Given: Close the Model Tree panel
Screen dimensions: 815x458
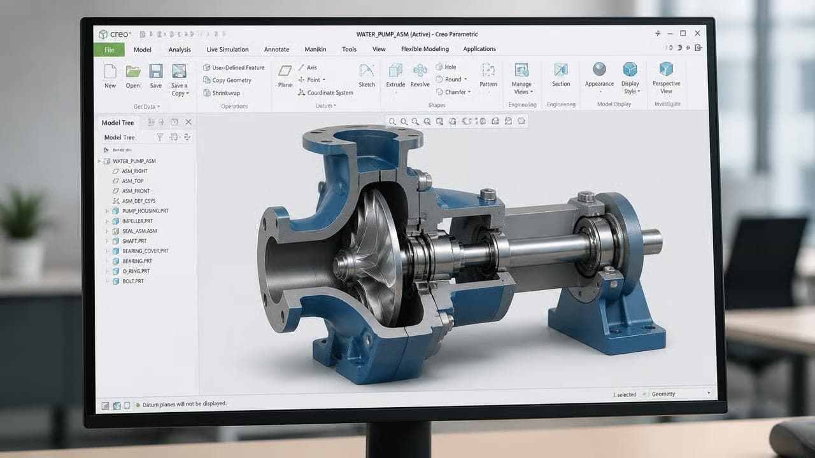Looking at the screenshot, I should [x=188, y=121].
